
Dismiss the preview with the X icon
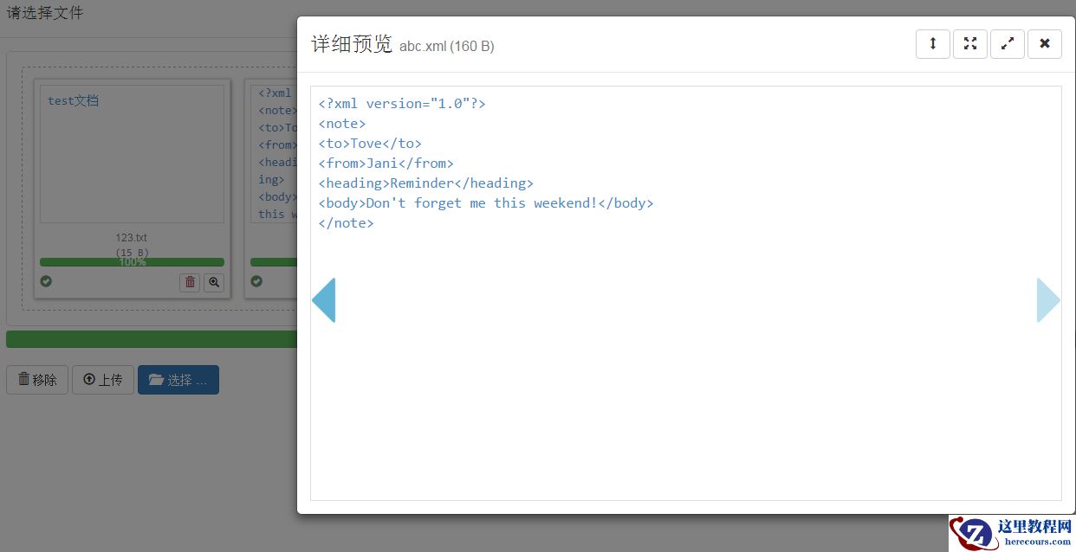(x=1044, y=43)
